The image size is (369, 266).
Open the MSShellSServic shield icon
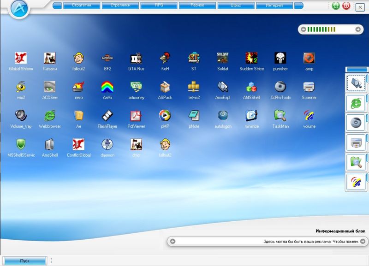coord(21,144)
